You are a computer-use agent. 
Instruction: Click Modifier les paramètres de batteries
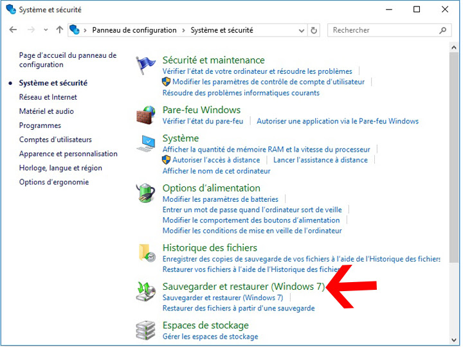pyautogui.click(x=221, y=199)
